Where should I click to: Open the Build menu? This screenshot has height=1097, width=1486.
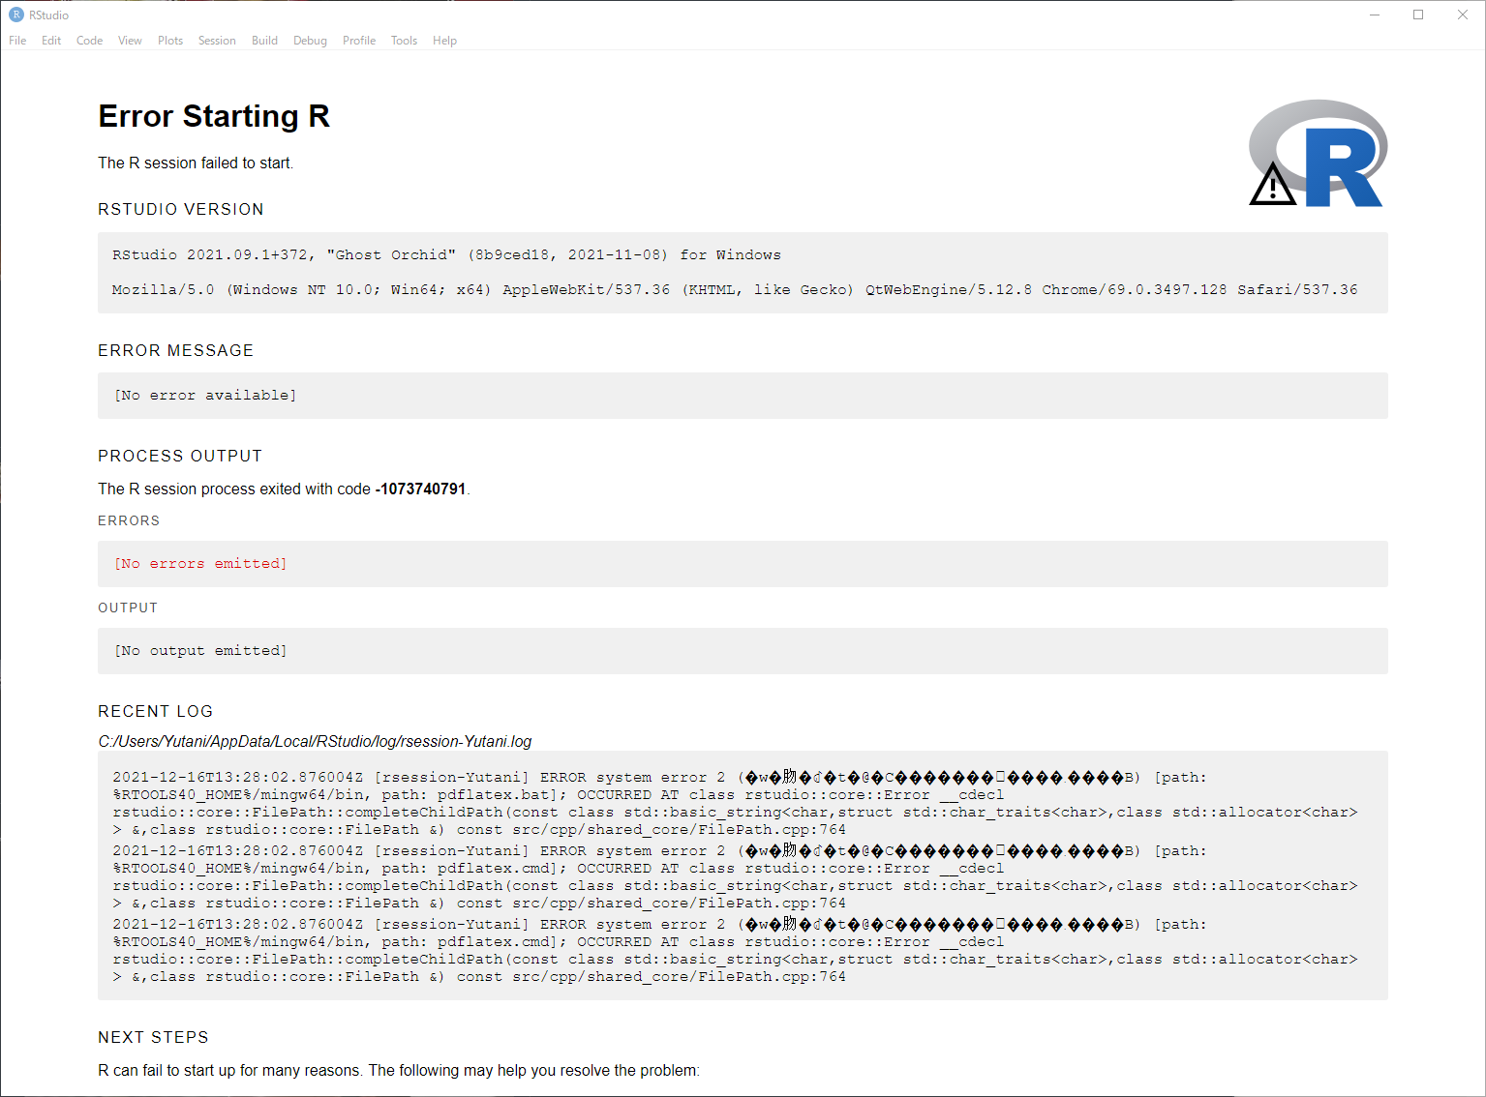tap(263, 41)
